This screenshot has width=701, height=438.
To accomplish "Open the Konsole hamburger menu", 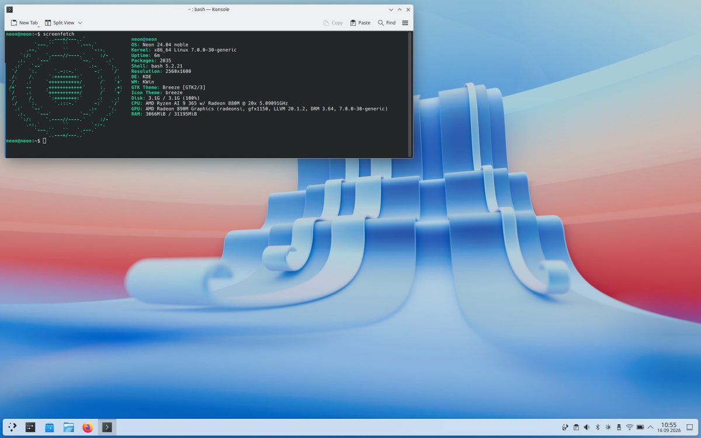I will coord(405,23).
